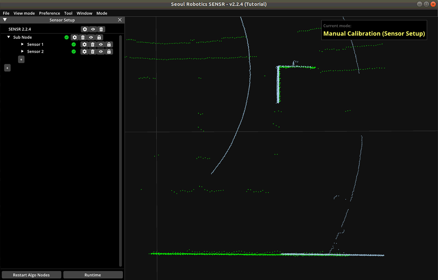This screenshot has width=438, height=280.
Task: Open Sub Node settings gear
Action: point(74,37)
